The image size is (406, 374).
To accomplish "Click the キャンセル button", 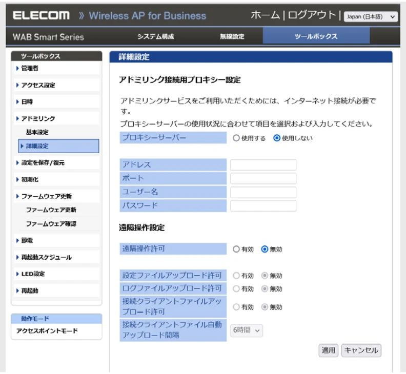I will click(361, 350).
